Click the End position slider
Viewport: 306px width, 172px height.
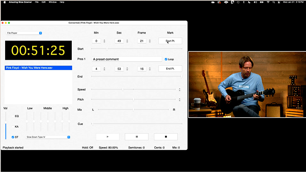(136, 76)
